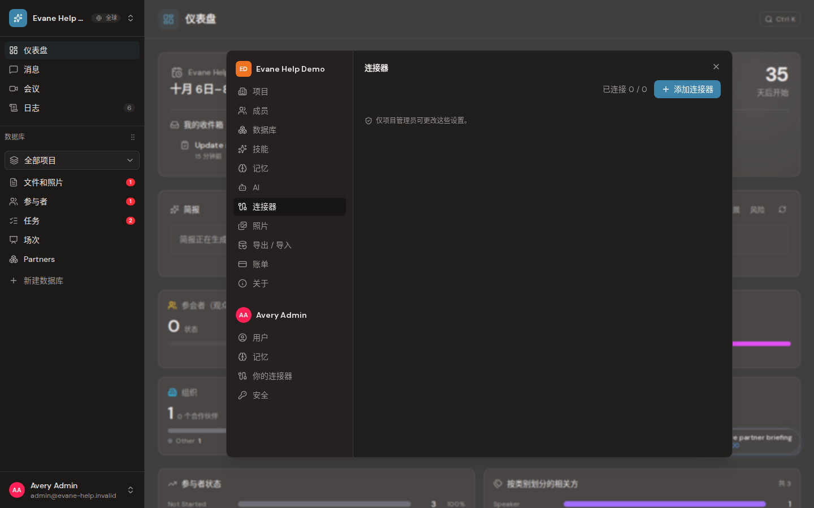Click the 导出 / 导入 database icon

click(x=243, y=245)
